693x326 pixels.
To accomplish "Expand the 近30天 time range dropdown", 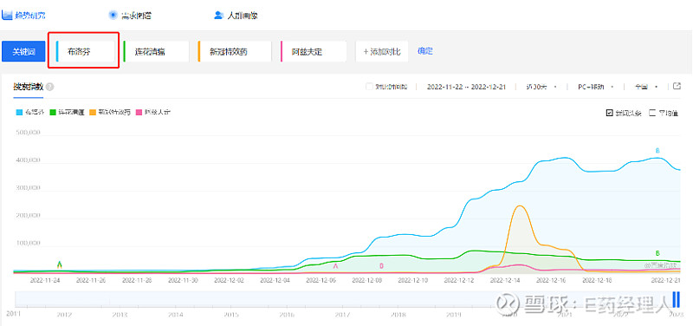I will [x=541, y=87].
